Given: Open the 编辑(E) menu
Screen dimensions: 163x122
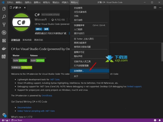Looking at the screenshot, I should [19, 2].
